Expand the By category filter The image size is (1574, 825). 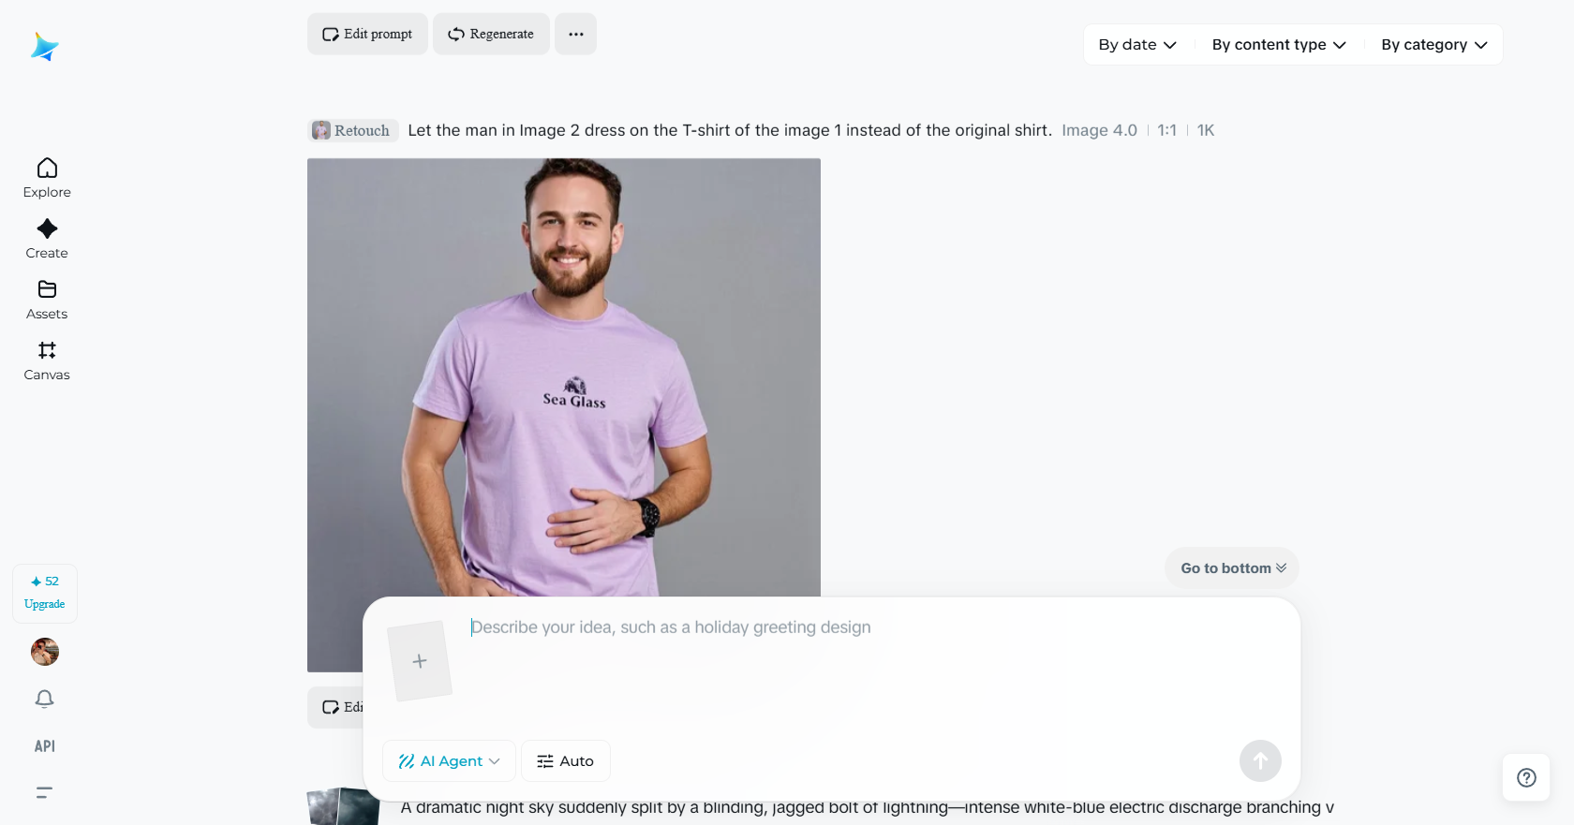pos(1433,45)
